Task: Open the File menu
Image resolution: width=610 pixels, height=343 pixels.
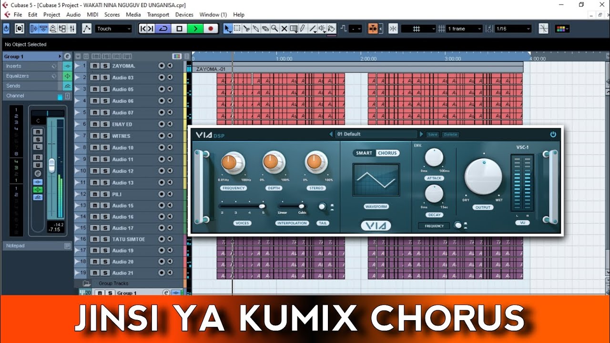Action: (18, 15)
